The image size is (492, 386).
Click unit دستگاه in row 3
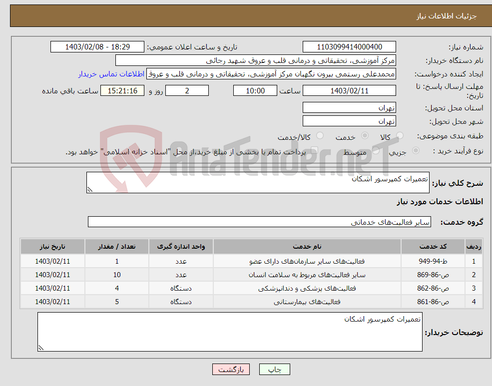coord(181,288)
